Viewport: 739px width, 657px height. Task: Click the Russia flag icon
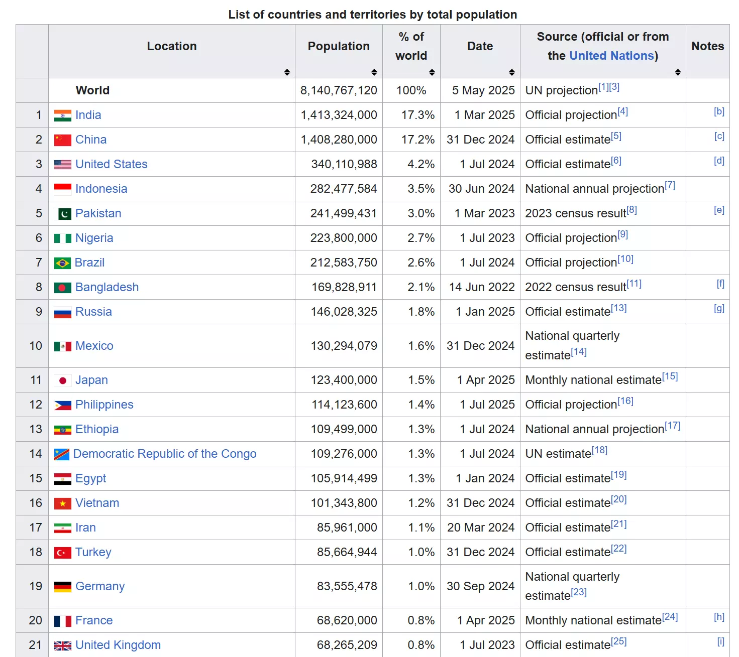63,312
